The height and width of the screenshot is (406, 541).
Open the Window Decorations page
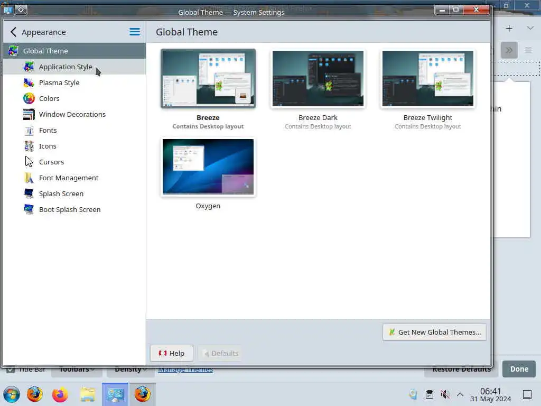(74, 114)
